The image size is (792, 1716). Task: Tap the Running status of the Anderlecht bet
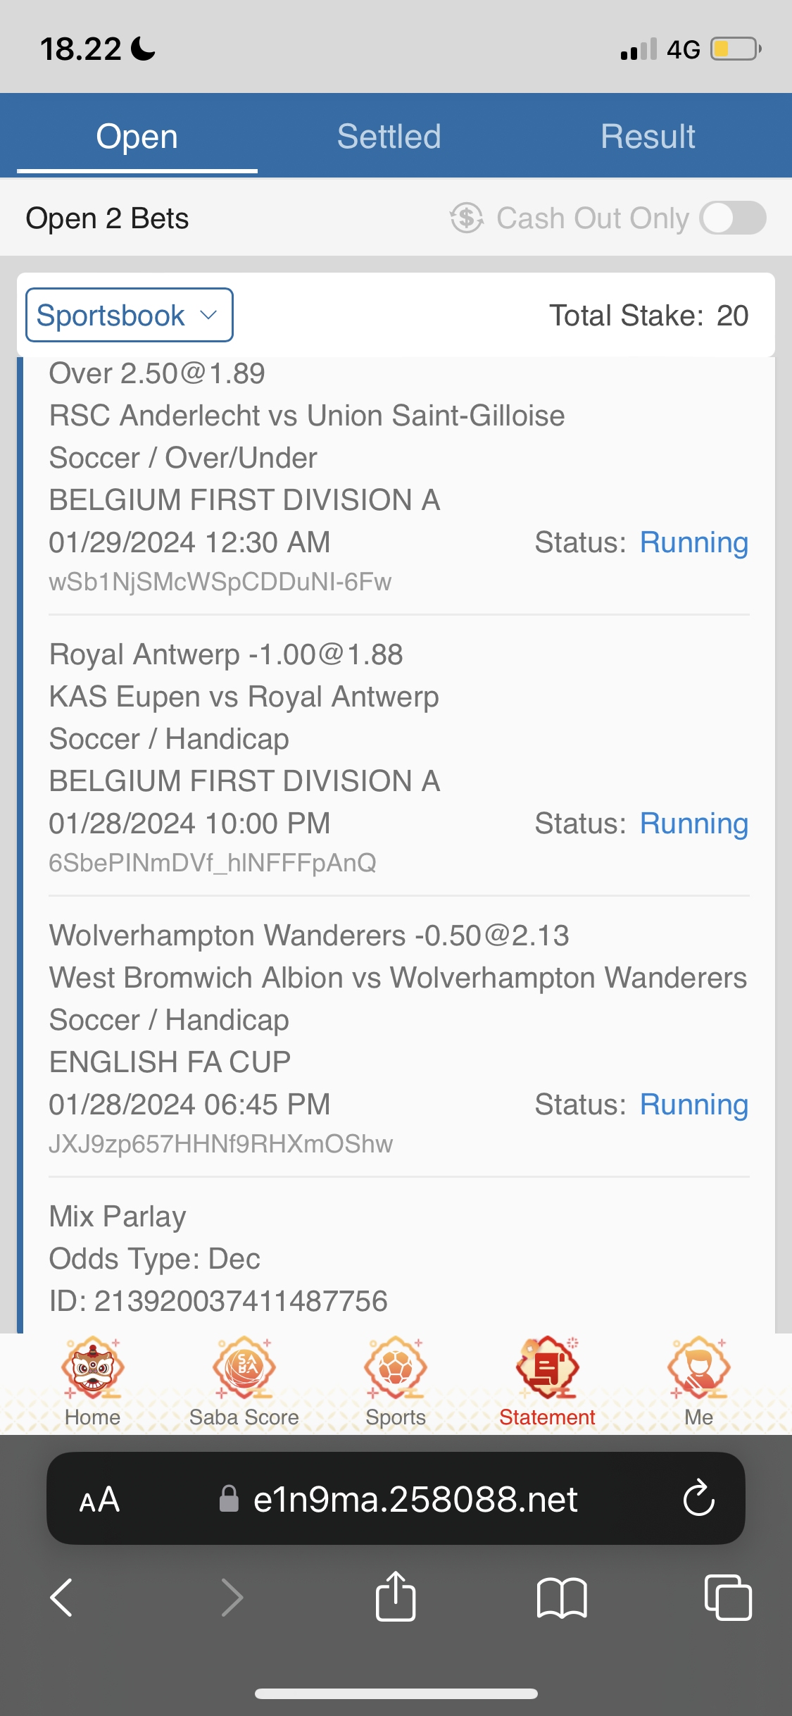pos(693,542)
